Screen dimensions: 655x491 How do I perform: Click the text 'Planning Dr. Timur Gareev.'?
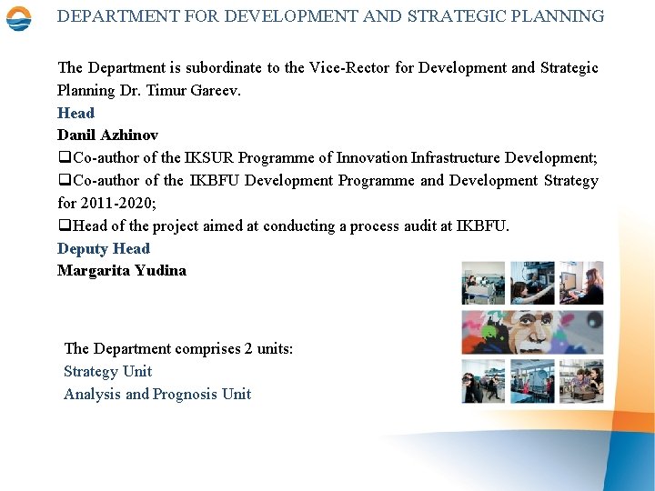point(149,90)
